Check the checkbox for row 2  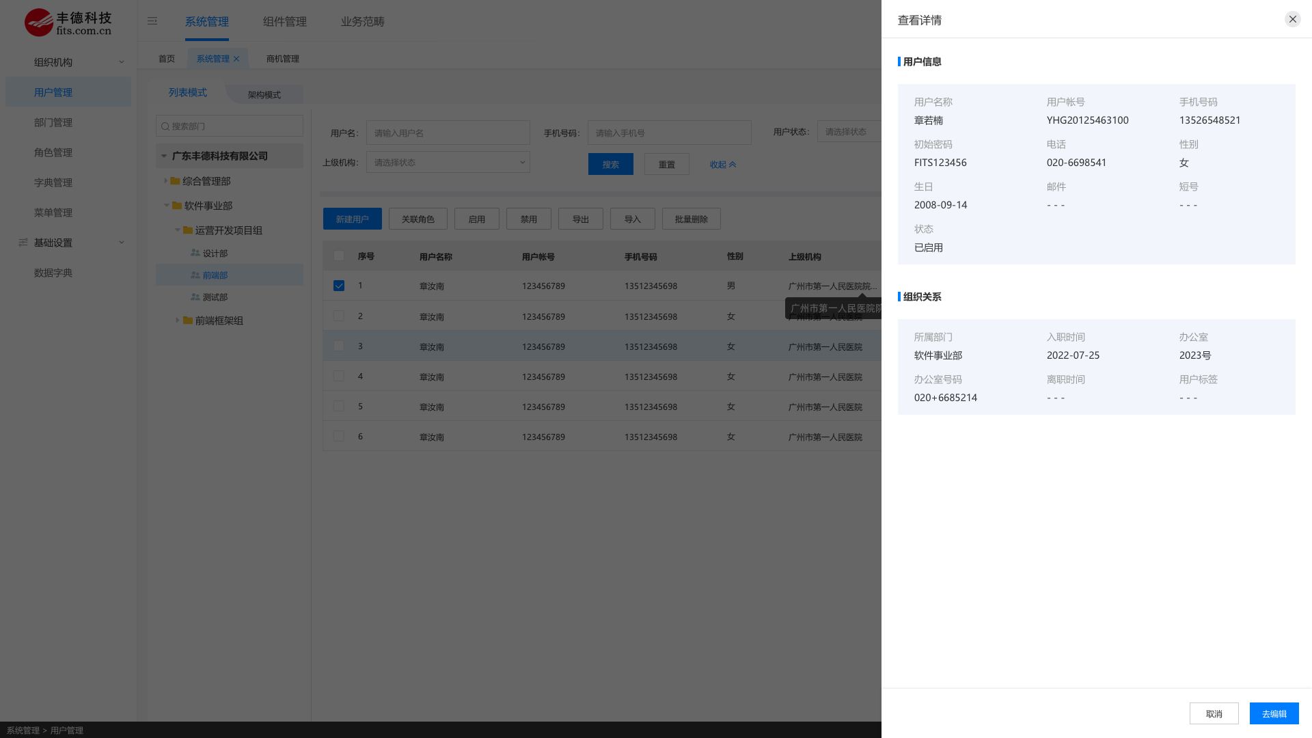point(339,316)
